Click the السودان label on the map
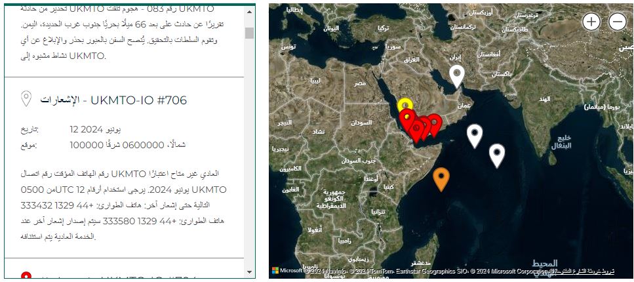The width and height of the screenshot is (634, 282). coord(361,123)
